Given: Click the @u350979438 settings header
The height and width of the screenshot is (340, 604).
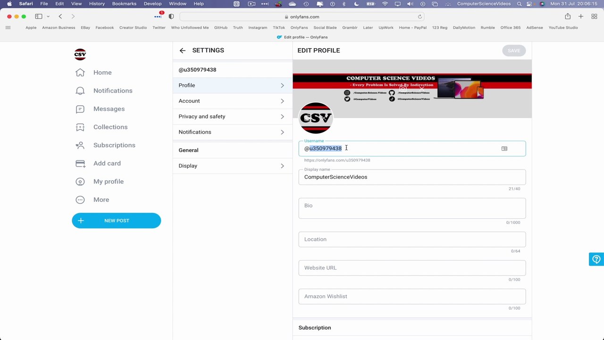Looking at the screenshot, I should [197, 70].
